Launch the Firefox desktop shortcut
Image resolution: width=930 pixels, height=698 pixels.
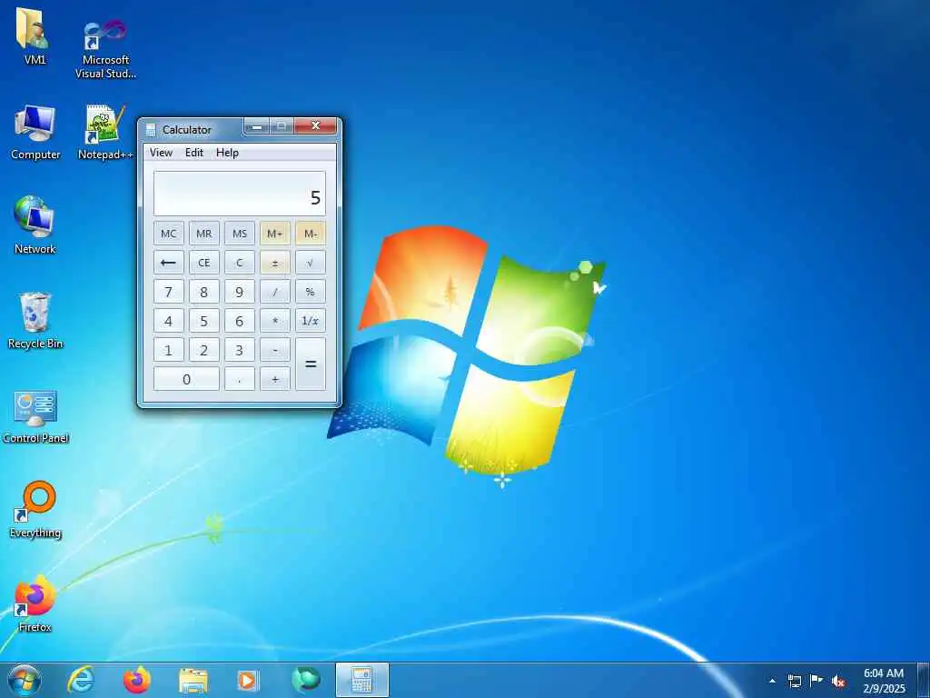pyautogui.click(x=35, y=603)
